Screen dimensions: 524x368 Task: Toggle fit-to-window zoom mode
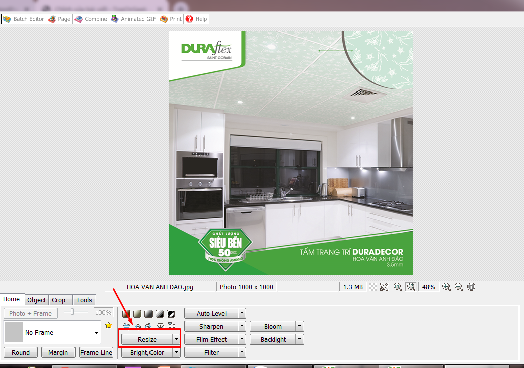click(411, 287)
